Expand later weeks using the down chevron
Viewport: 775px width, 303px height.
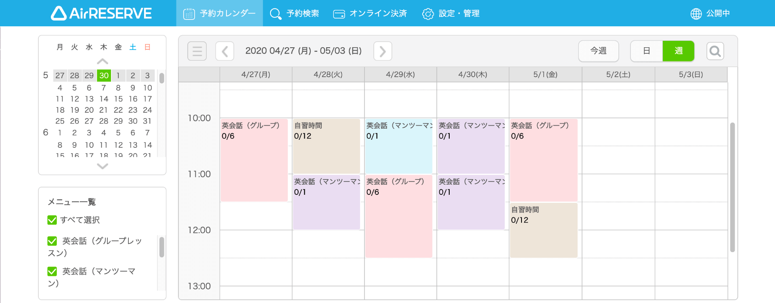[x=102, y=166]
